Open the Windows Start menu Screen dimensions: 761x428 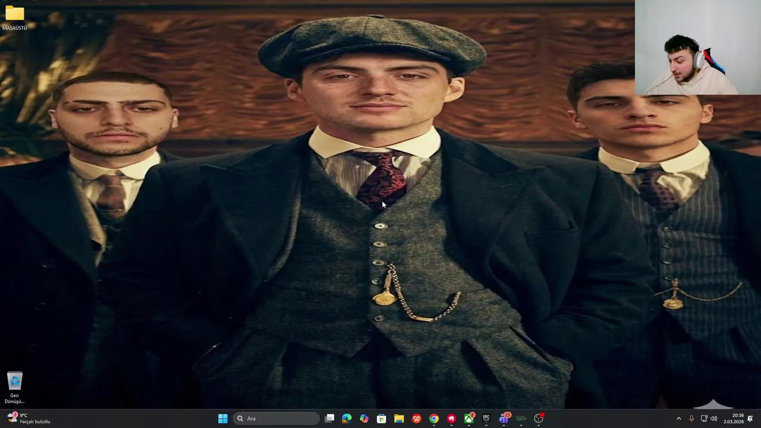[x=222, y=418]
